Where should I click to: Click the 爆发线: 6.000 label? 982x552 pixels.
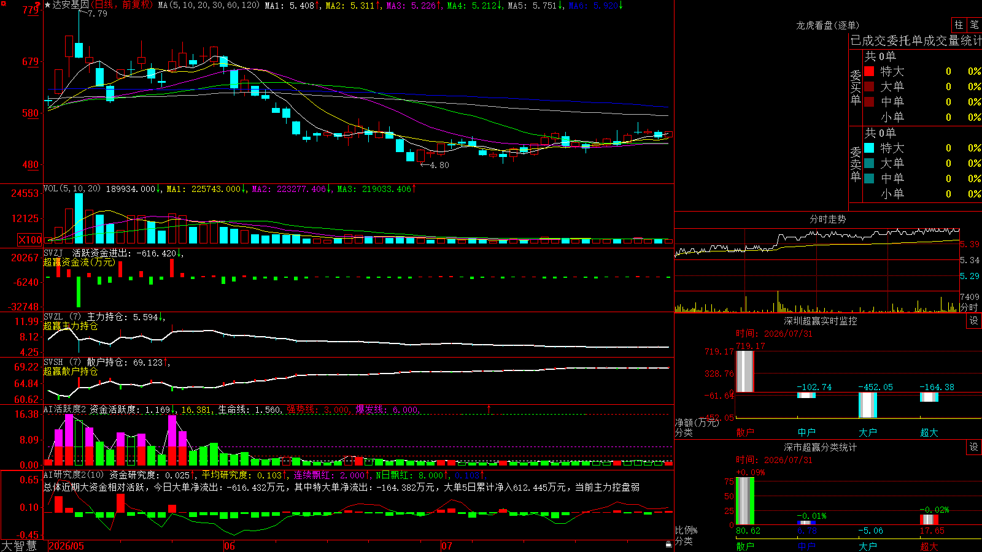click(x=387, y=410)
